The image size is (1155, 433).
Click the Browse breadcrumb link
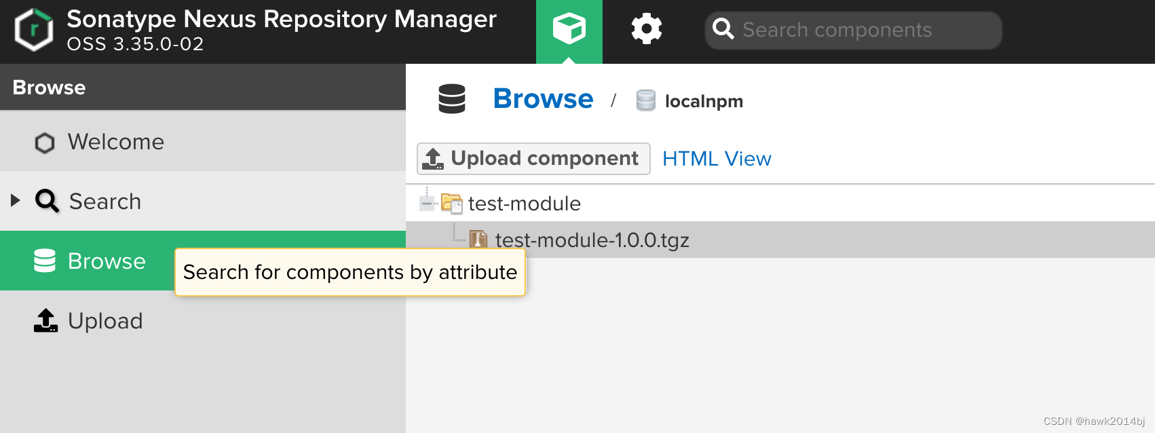(543, 99)
